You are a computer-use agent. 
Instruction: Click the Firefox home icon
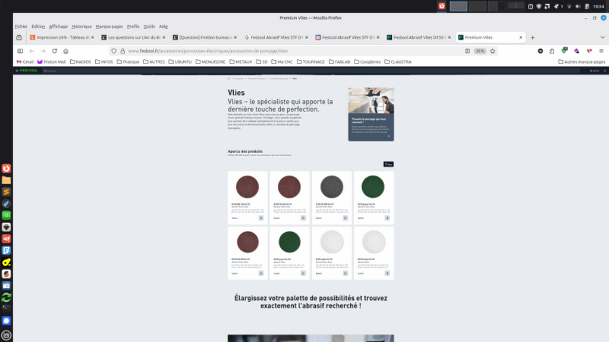pos(66,51)
